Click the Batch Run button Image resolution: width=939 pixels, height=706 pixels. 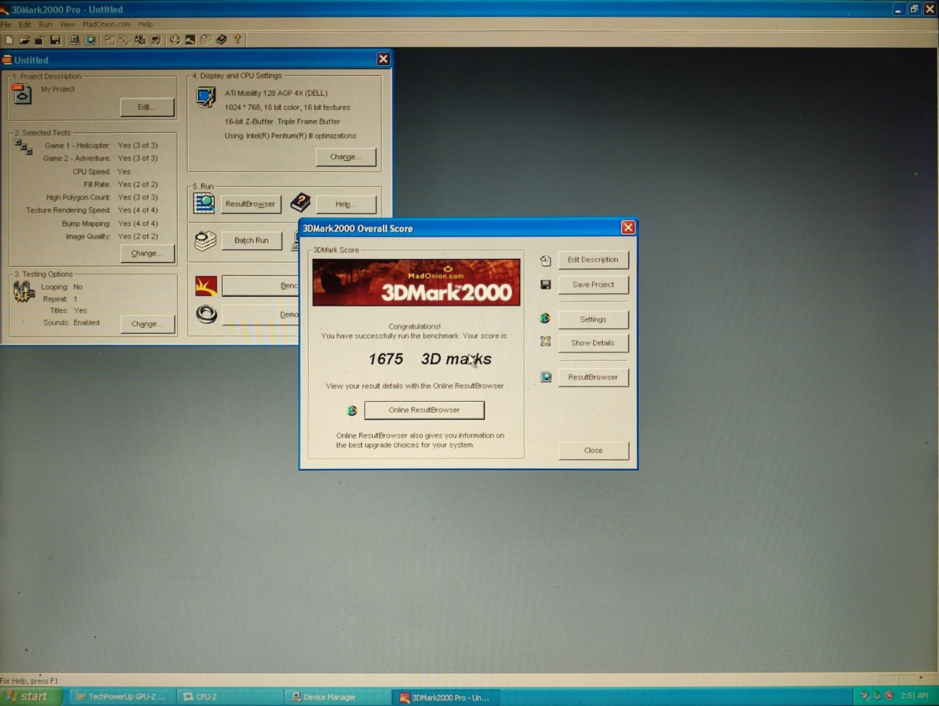[x=251, y=240]
